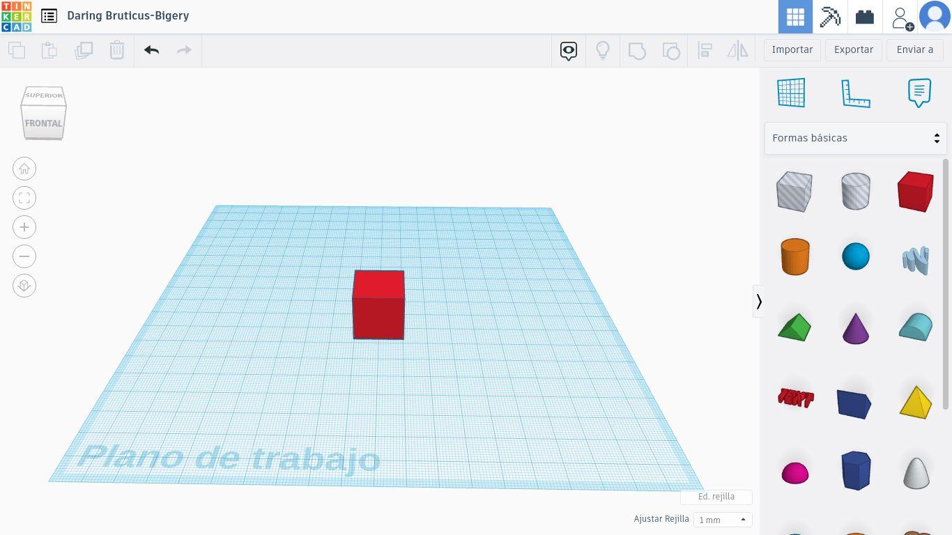This screenshot has height=535, width=952.
Task: Click the light bulb hide icon
Action: pyautogui.click(x=603, y=50)
